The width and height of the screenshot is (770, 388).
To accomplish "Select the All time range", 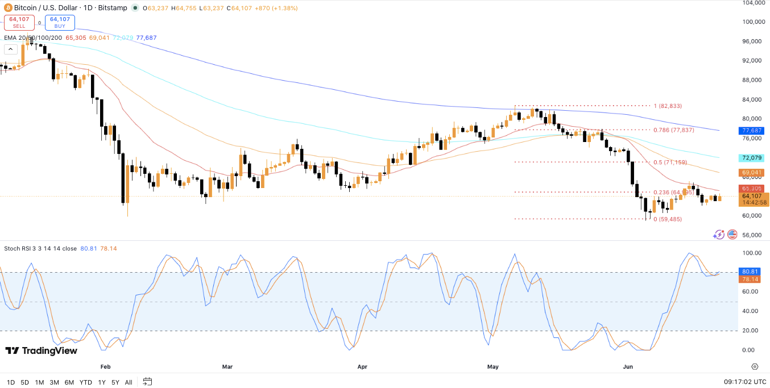I will coord(129,382).
